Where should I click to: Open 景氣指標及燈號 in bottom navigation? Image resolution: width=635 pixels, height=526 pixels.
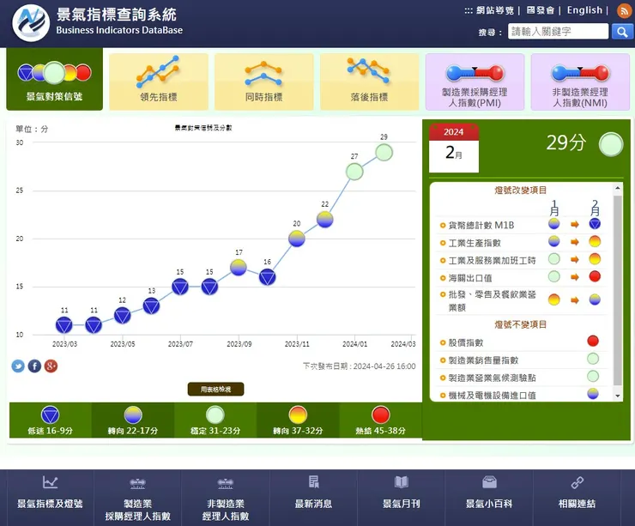click(50, 498)
